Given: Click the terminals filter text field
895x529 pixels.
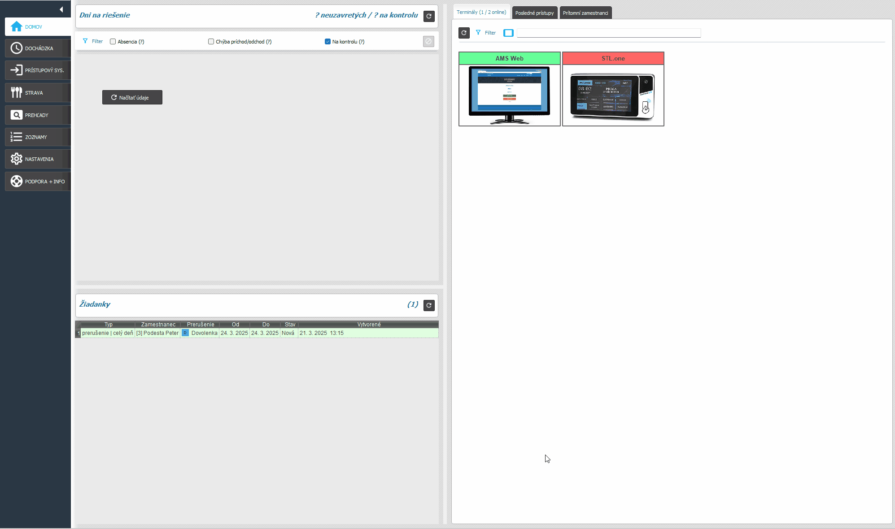Looking at the screenshot, I should (608, 33).
